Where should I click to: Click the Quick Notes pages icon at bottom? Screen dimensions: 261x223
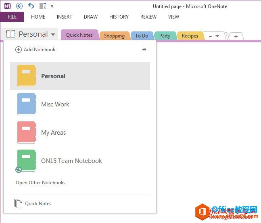coord(18,203)
